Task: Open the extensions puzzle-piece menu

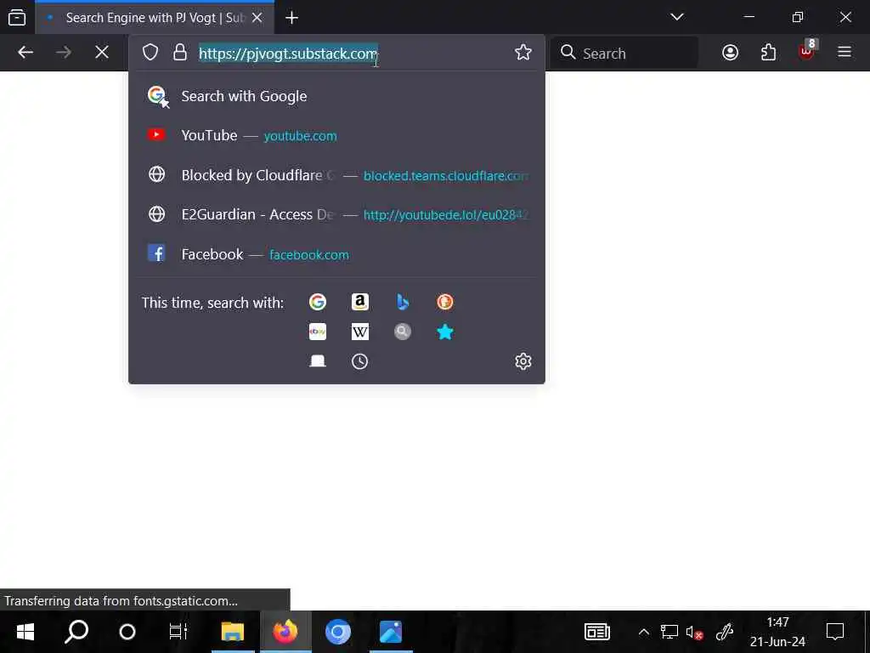Action: click(x=768, y=53)
